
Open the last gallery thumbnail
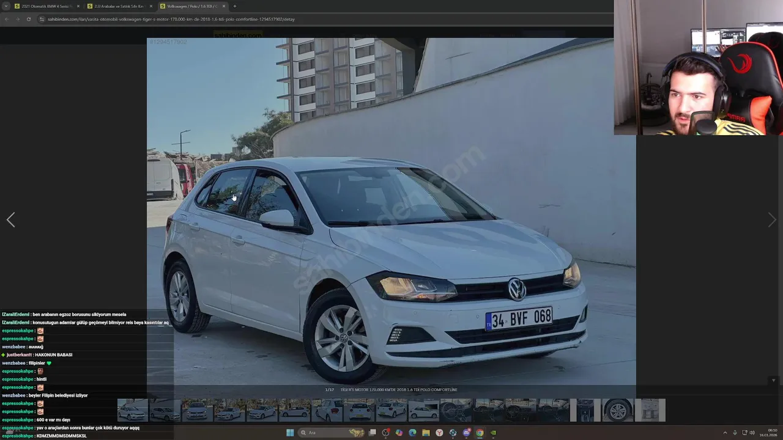650,410
